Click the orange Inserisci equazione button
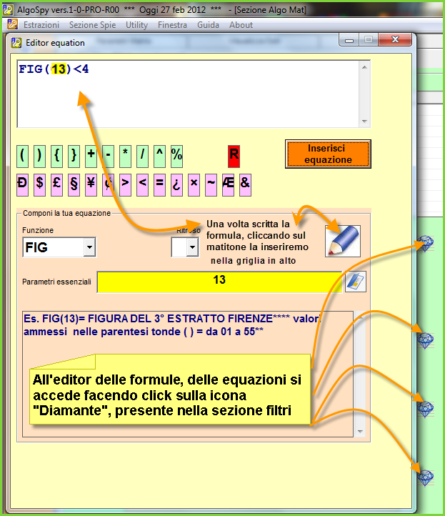Viewport: 445px width, 516px height. pyautogui.click(x=328, y=154)
